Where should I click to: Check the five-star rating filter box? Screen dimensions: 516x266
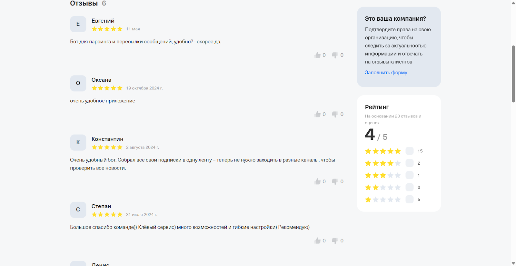coord(409,151)
